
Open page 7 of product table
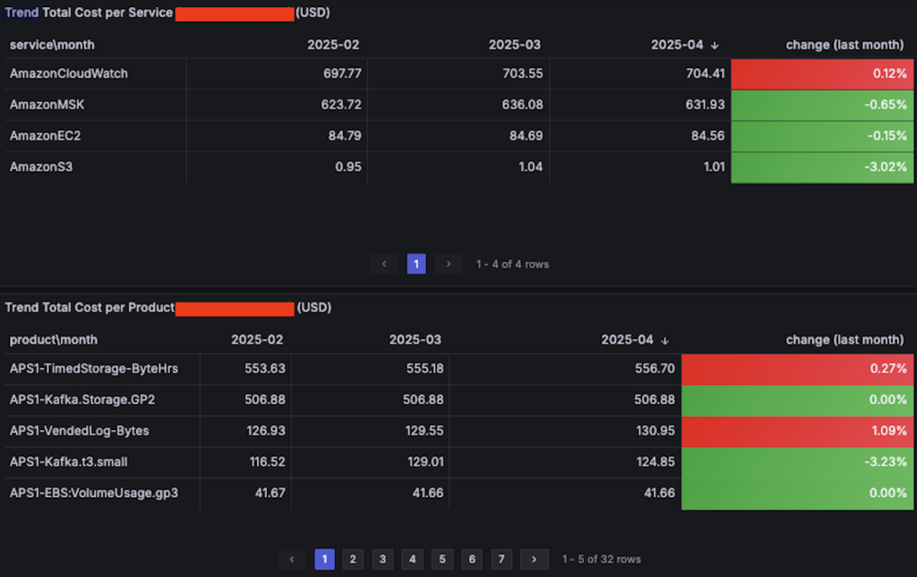(x=501, y=559)
